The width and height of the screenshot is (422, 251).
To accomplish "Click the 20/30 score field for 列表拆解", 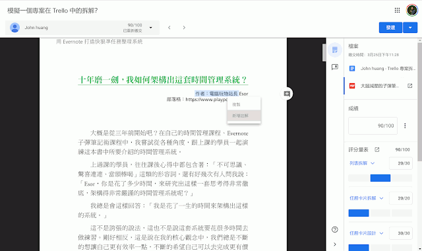I will tap(401, 163).
